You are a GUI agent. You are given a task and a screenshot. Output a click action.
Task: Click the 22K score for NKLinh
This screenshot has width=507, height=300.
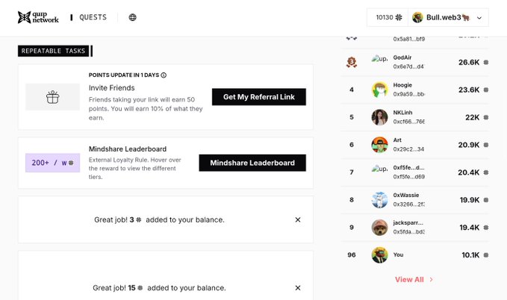click(x=473, y=117)
